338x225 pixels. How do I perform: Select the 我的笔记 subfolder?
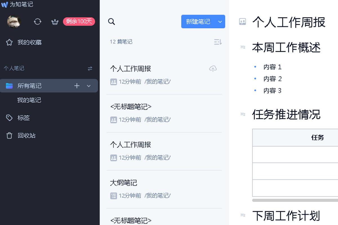click(x=29, y=100)
